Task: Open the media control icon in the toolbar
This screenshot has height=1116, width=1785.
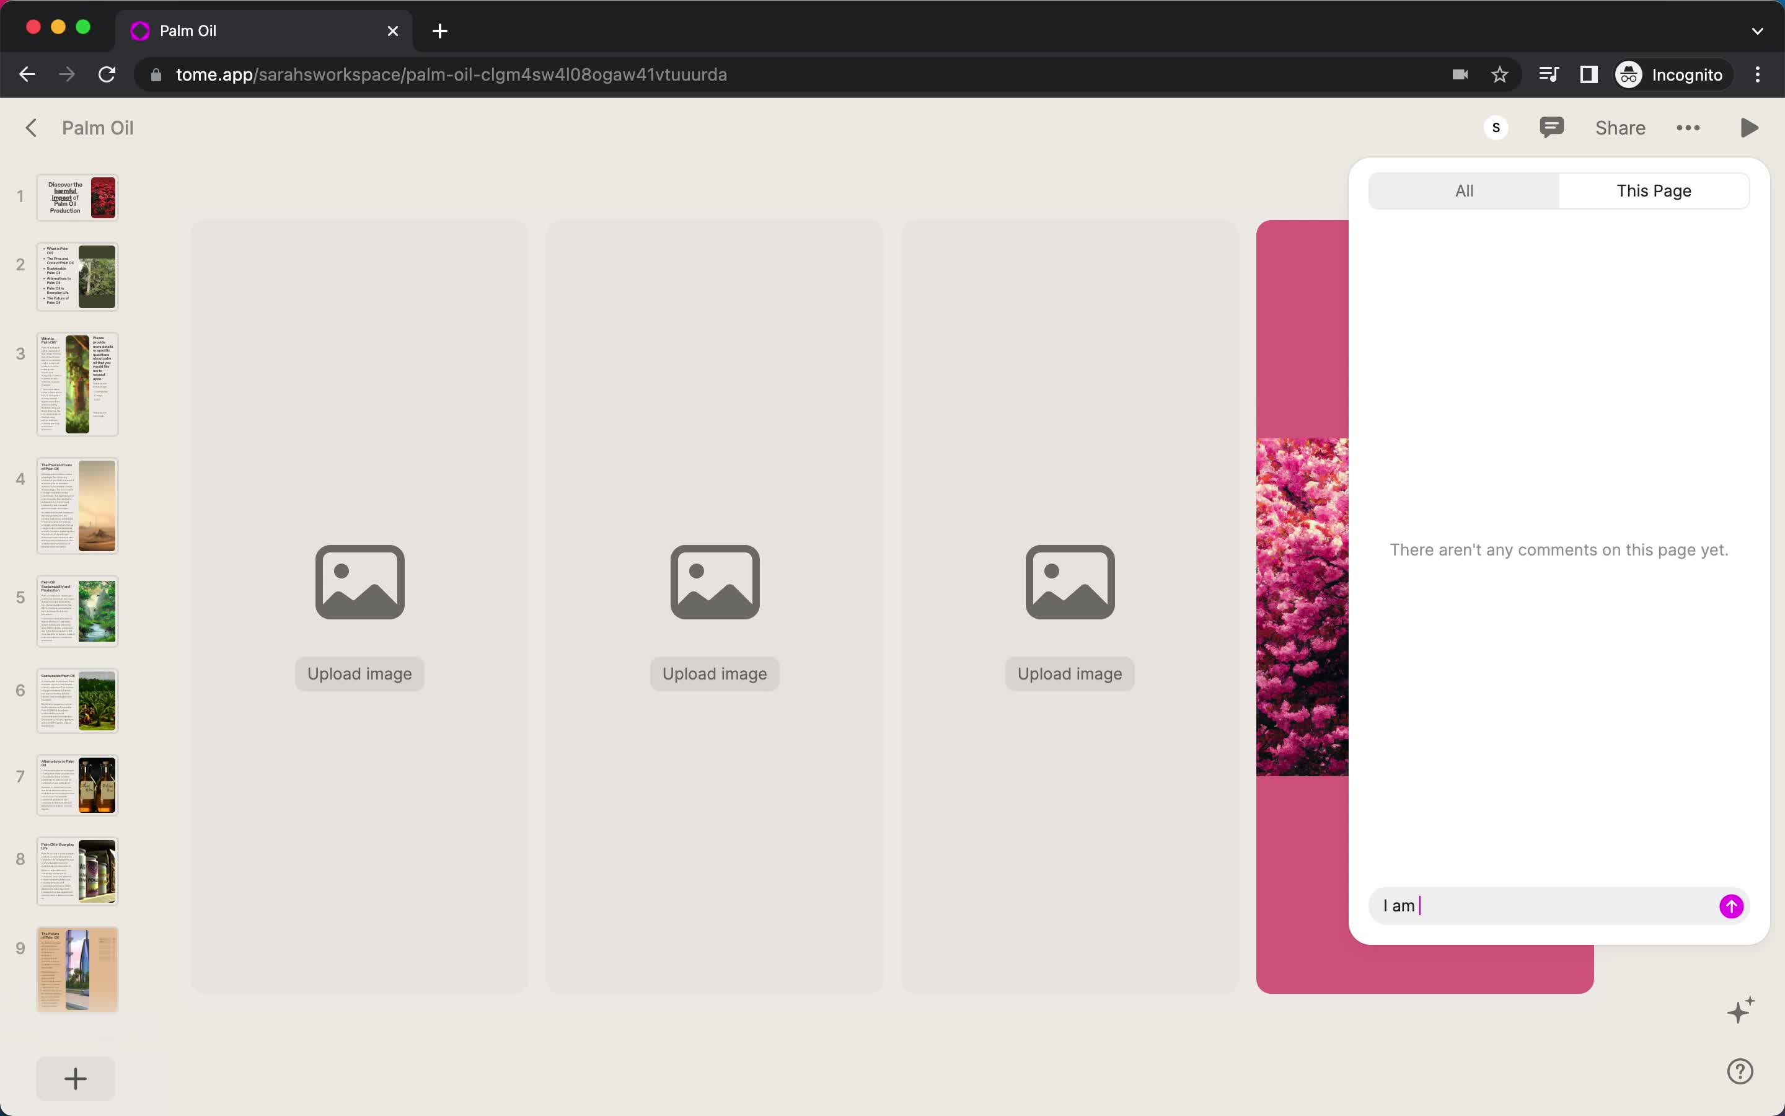Action: tap(1549, 74)
